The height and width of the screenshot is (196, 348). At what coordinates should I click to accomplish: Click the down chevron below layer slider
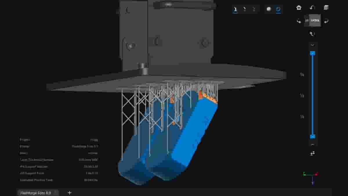(313, 144)
